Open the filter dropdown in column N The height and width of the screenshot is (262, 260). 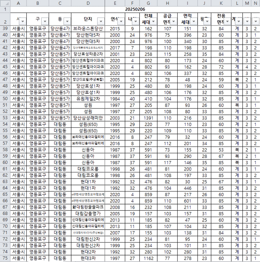coord(256,21)
